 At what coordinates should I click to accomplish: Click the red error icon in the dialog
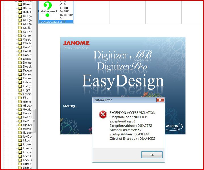(x=103, y=114)
